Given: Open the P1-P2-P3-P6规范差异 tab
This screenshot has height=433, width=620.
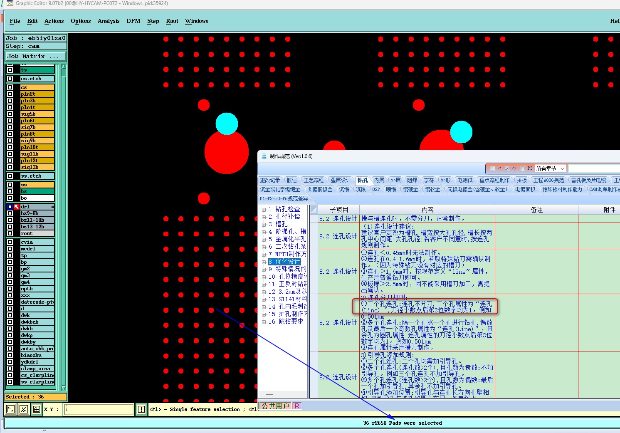Looking at the screenshot, I should pos(284,198).
